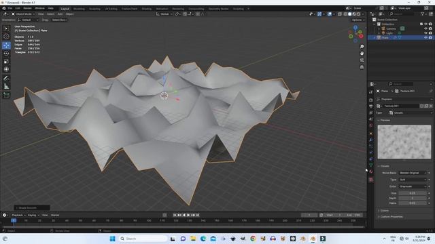435x244 pixels.
Task: Open the texture Type Clouds dropdown
Action: click(411, 113)
